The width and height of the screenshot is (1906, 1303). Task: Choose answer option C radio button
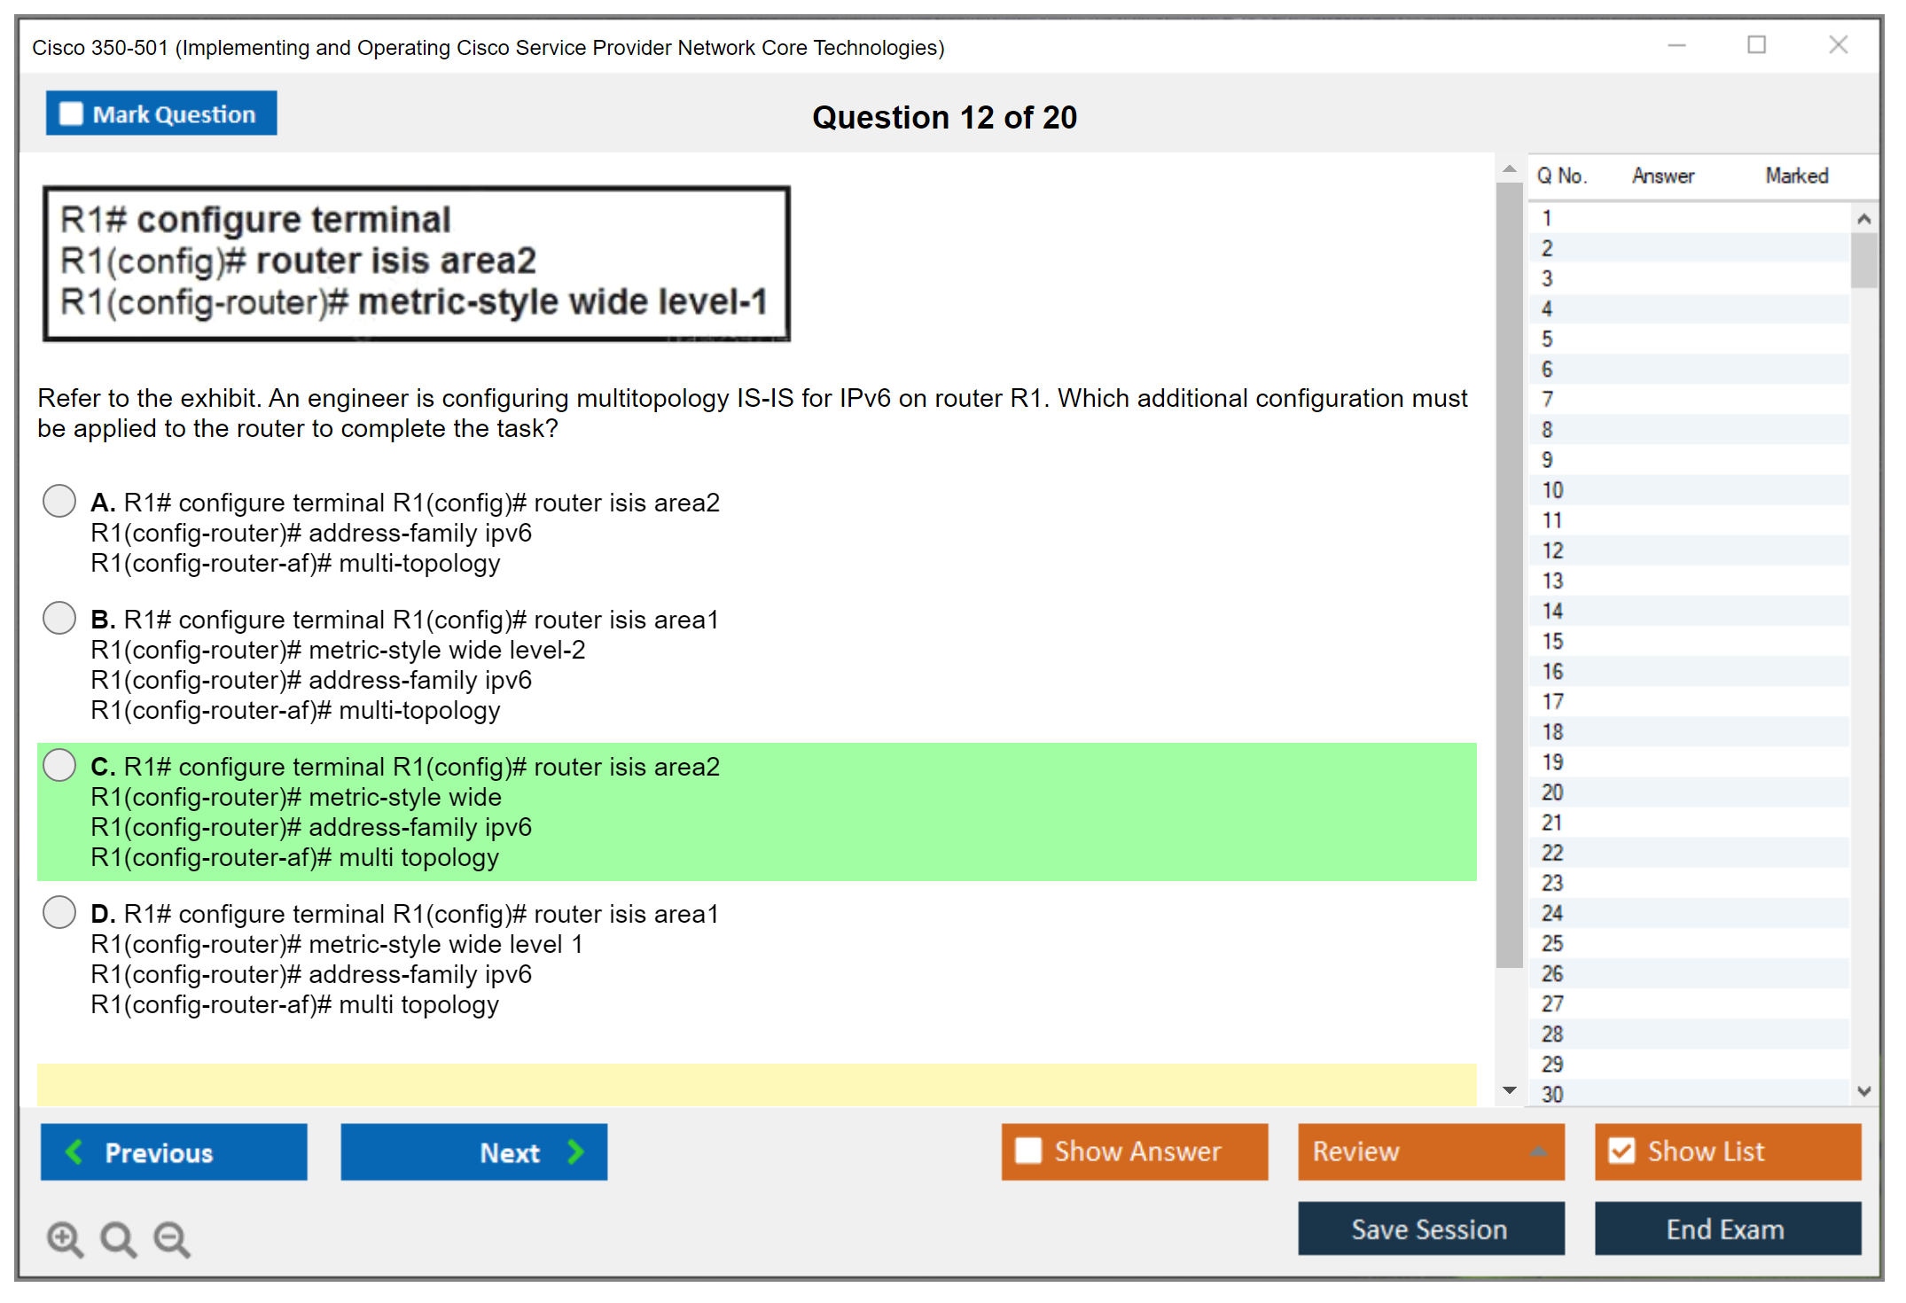click(59, 765)
